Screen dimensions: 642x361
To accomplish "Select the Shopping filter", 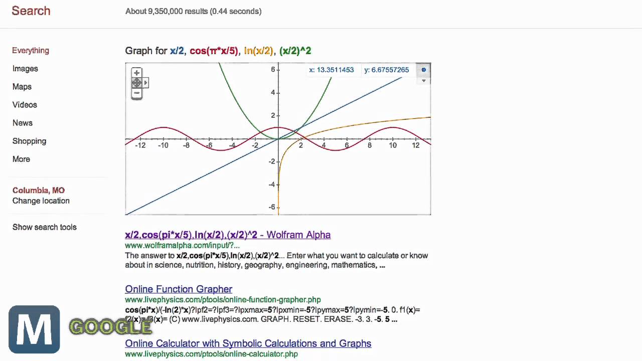I will (29, 141).
